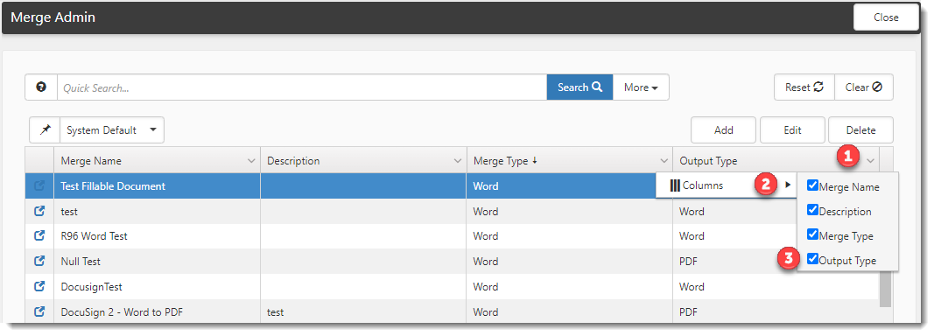Select the 'Test Fillable Document' row name
The image size is (934, 336).
click(113, 185)
